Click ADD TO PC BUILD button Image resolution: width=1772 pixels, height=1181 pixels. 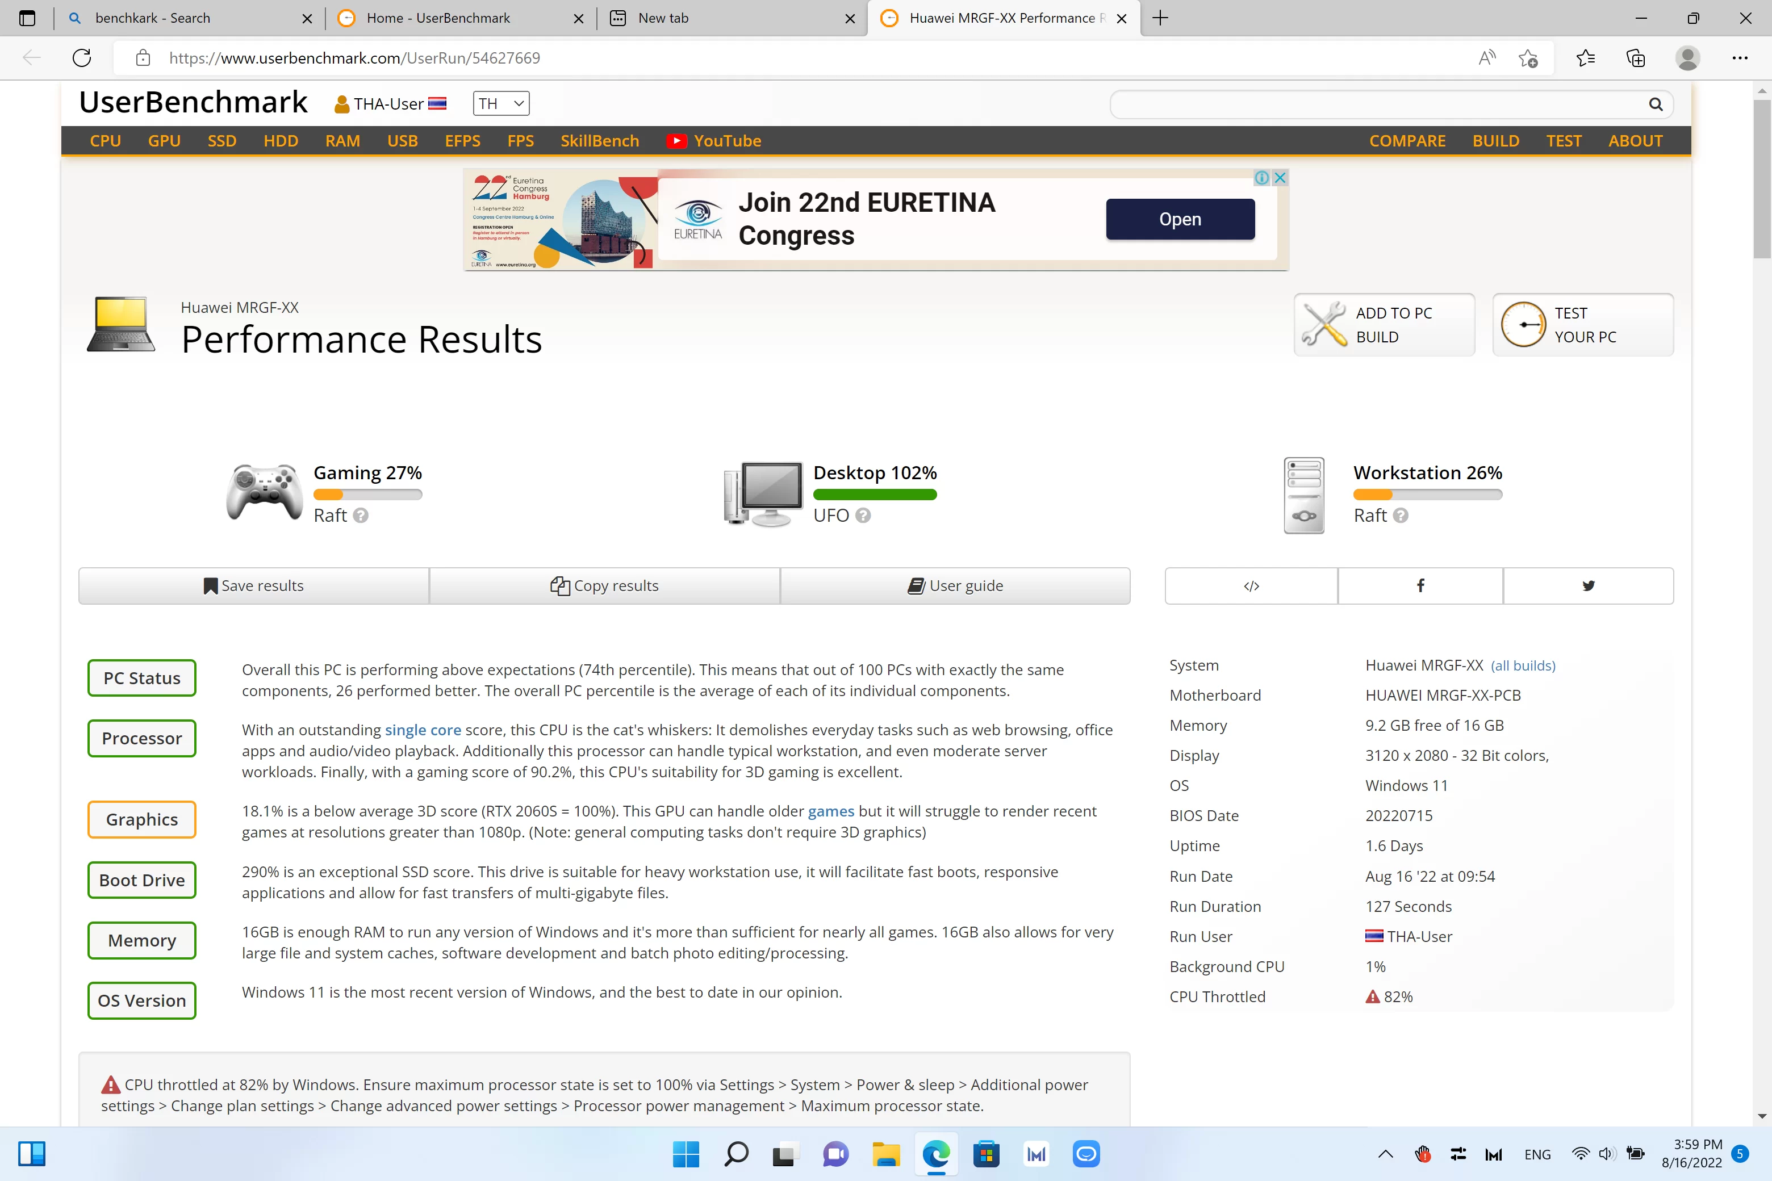coord(1384,325)
